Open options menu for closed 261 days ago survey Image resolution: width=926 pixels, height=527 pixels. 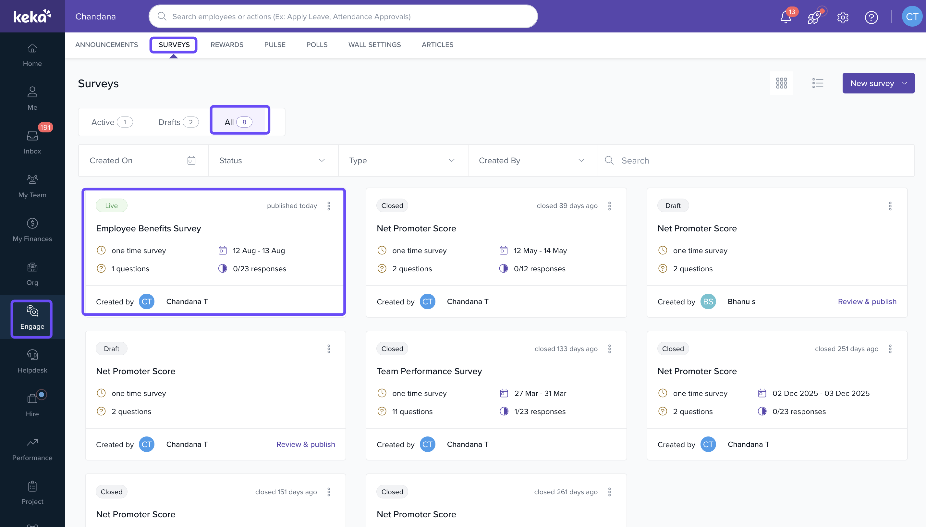(x=609, y=492)
